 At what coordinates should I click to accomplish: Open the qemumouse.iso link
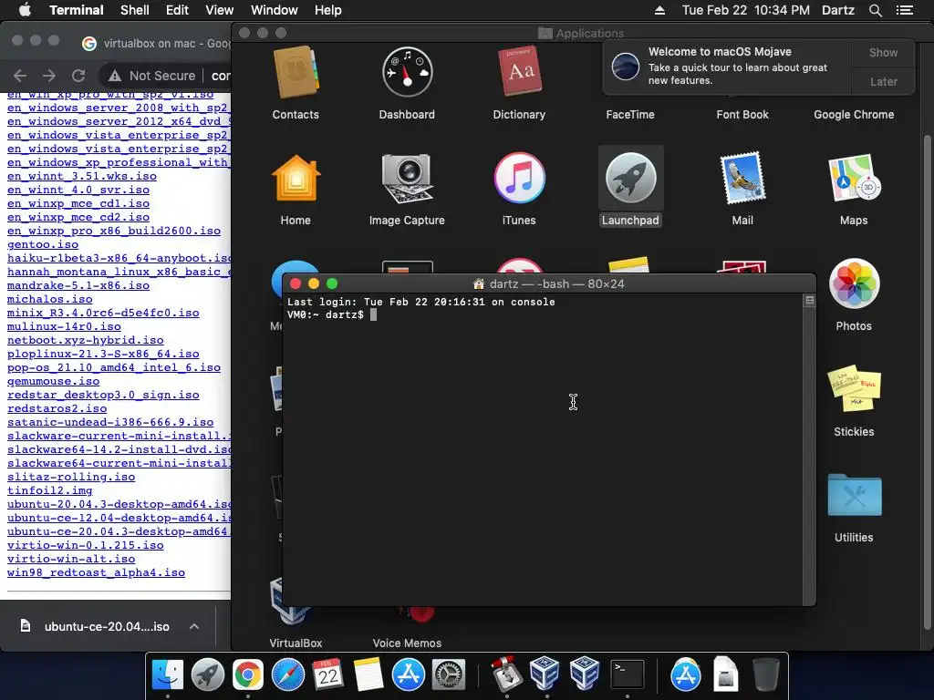pos(54,382)
